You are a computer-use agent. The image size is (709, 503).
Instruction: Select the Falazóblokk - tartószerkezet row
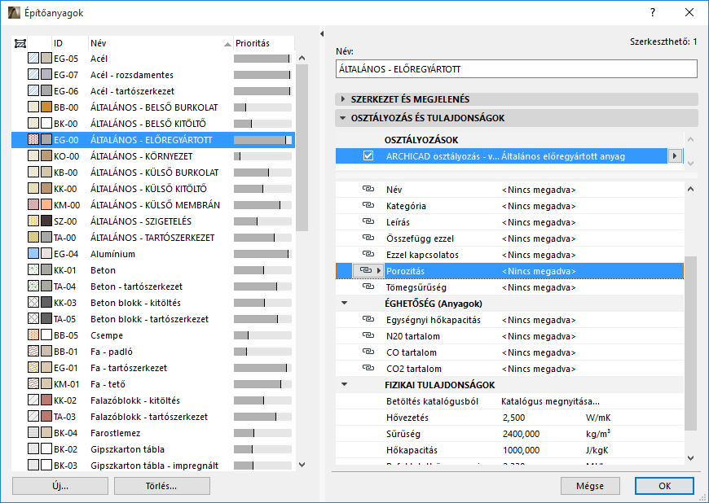pyautogui.click(x=153, y=416)
